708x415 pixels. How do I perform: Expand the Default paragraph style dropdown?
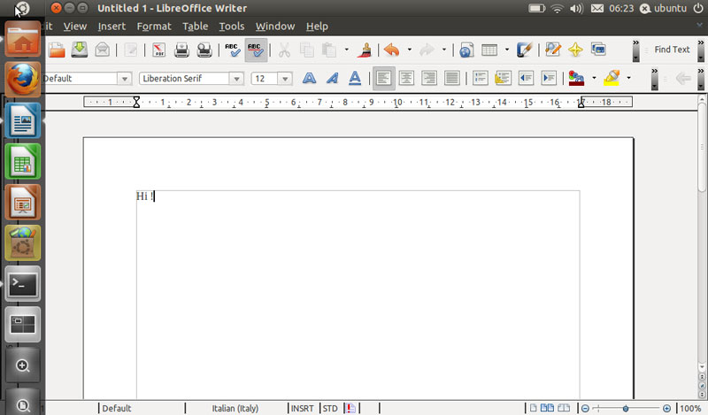[x=124, y=78]
